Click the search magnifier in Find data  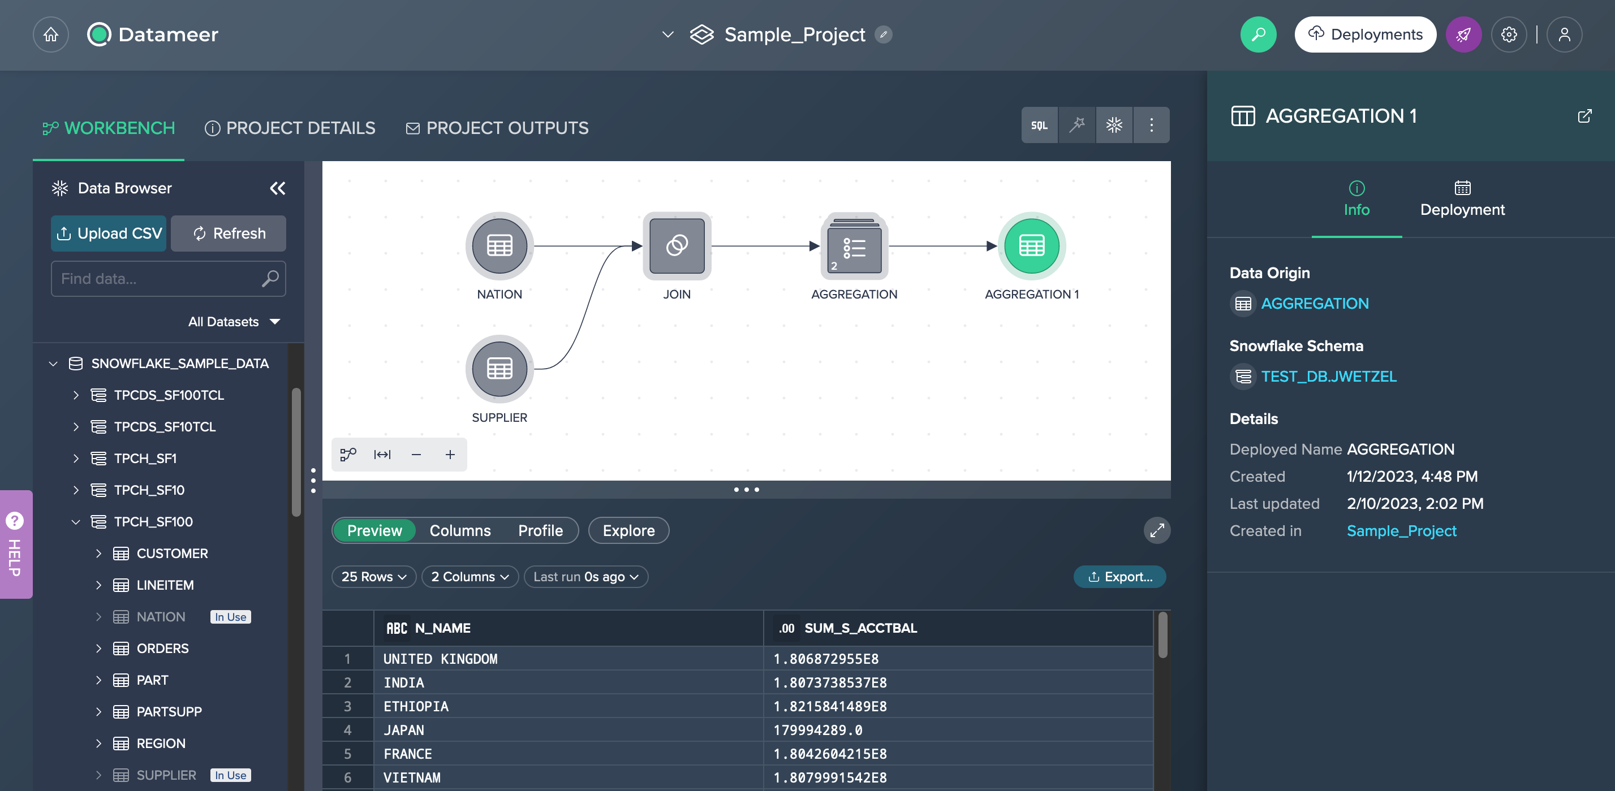(x=270, y=279)
